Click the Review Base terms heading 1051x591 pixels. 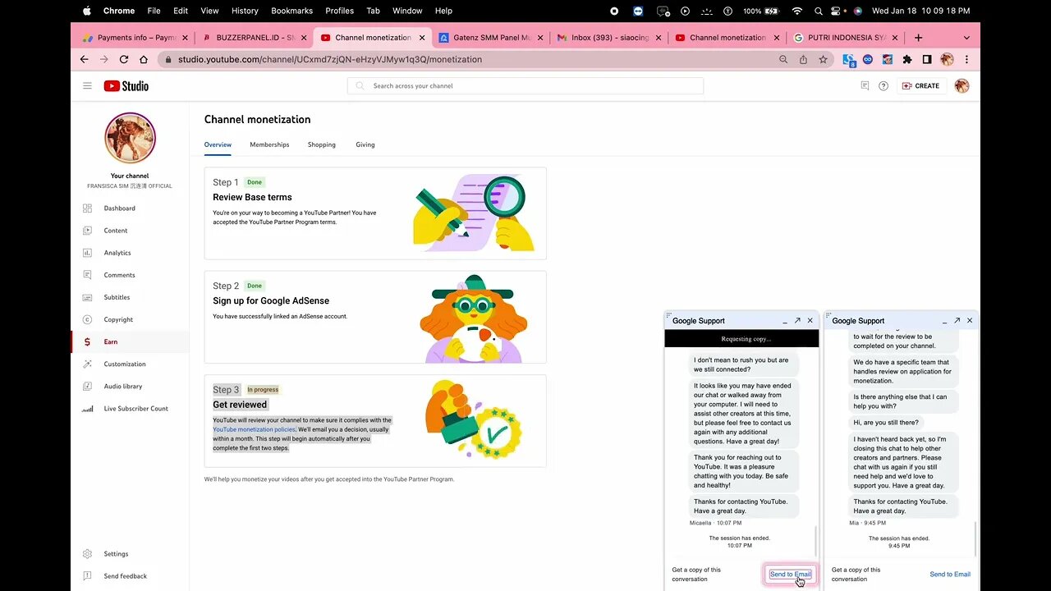[x=252, y=197]
